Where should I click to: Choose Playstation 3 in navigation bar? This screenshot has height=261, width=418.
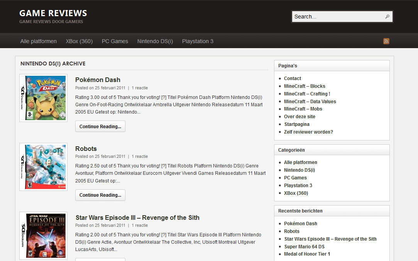[x=198, y=41]
